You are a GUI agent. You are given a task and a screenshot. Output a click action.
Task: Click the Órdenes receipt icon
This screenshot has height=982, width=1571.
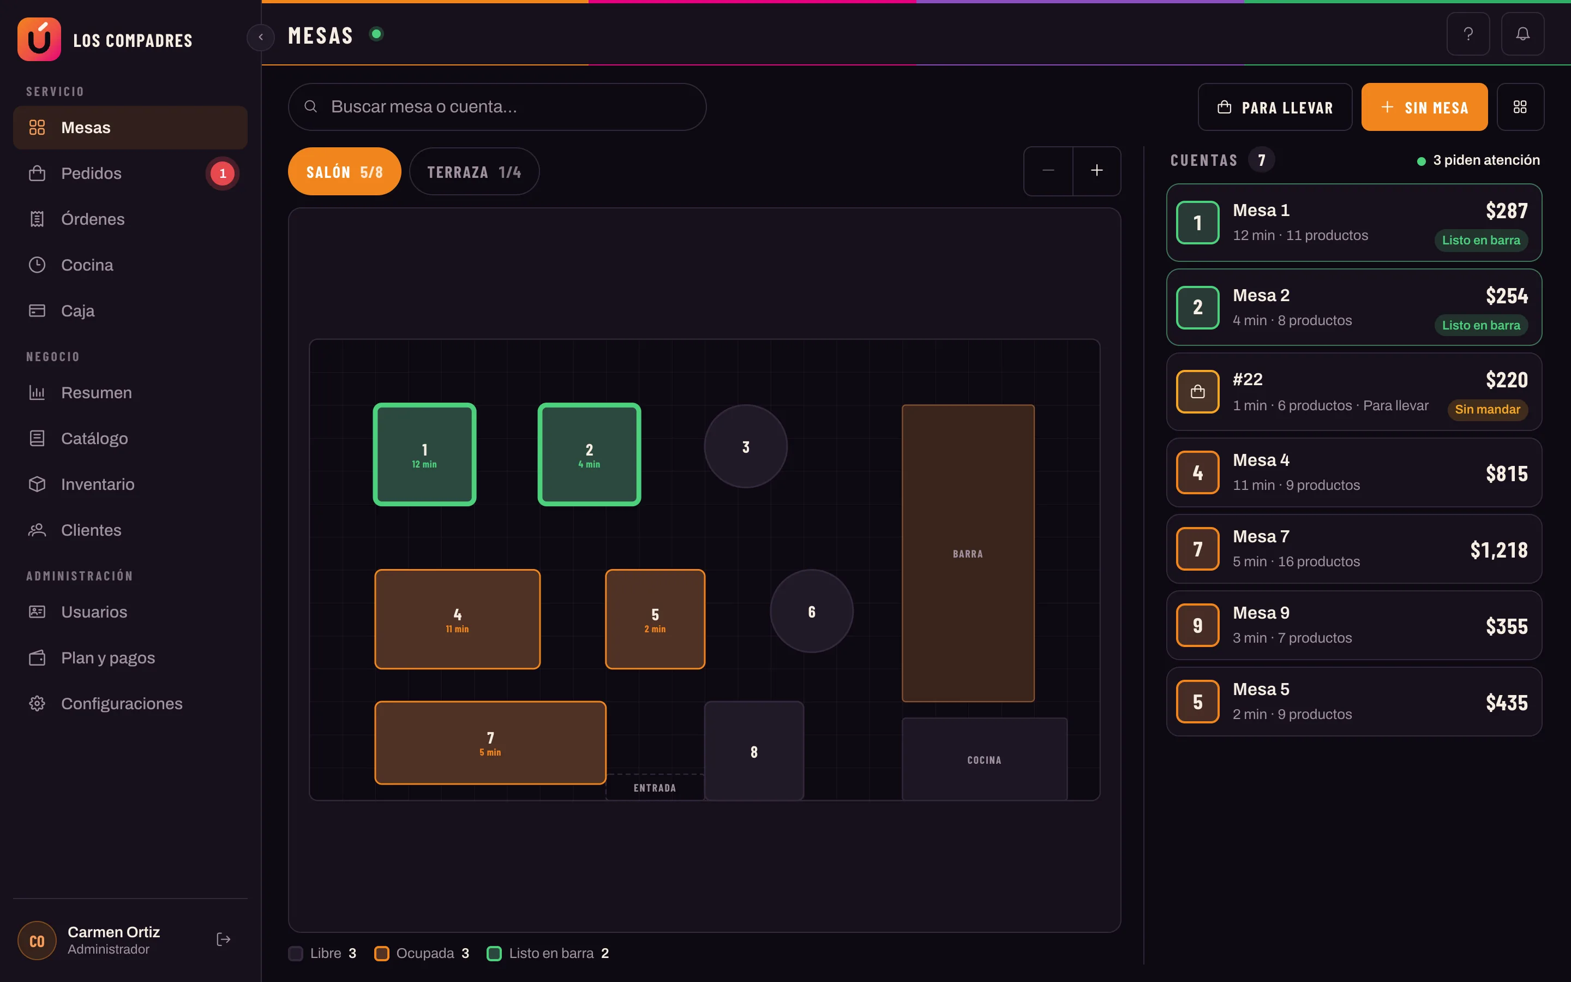pyautogui.click(x=37, y=219)
